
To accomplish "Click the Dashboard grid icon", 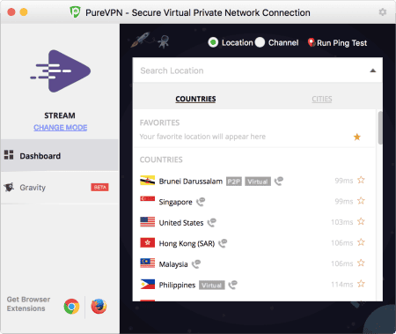I will click(x=9, y=154).
